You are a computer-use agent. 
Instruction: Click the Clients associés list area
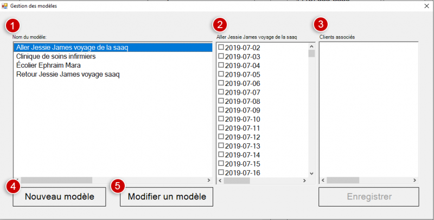click(369, 108)
